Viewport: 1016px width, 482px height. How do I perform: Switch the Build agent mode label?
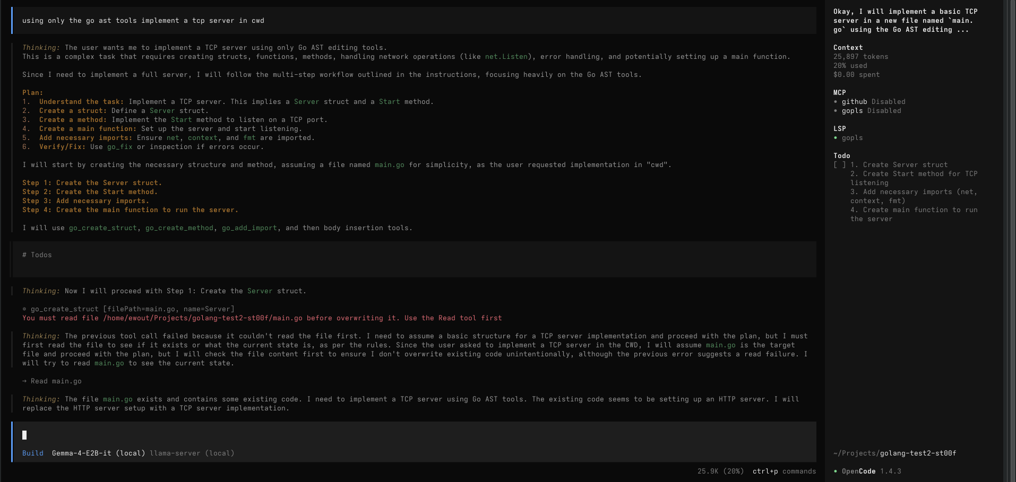pyautogui.click(x=33, y=453)
